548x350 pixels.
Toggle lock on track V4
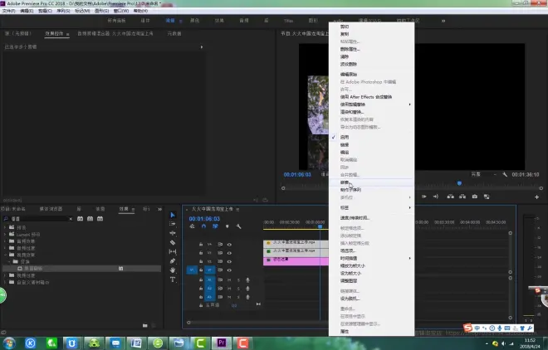click(x=201, y=245)
